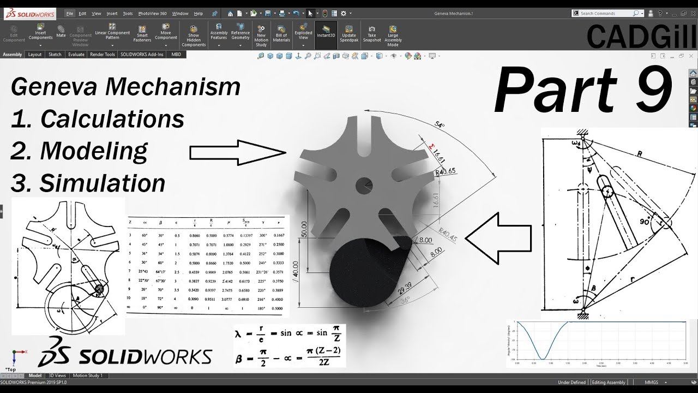Click the Select cursor tool icon

(x=310, y=13)
